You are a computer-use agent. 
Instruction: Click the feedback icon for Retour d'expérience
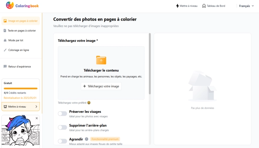(5, 66)
